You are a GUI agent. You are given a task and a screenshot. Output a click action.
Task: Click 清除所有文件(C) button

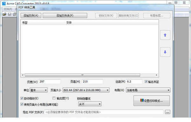click(x=128, y=16)
